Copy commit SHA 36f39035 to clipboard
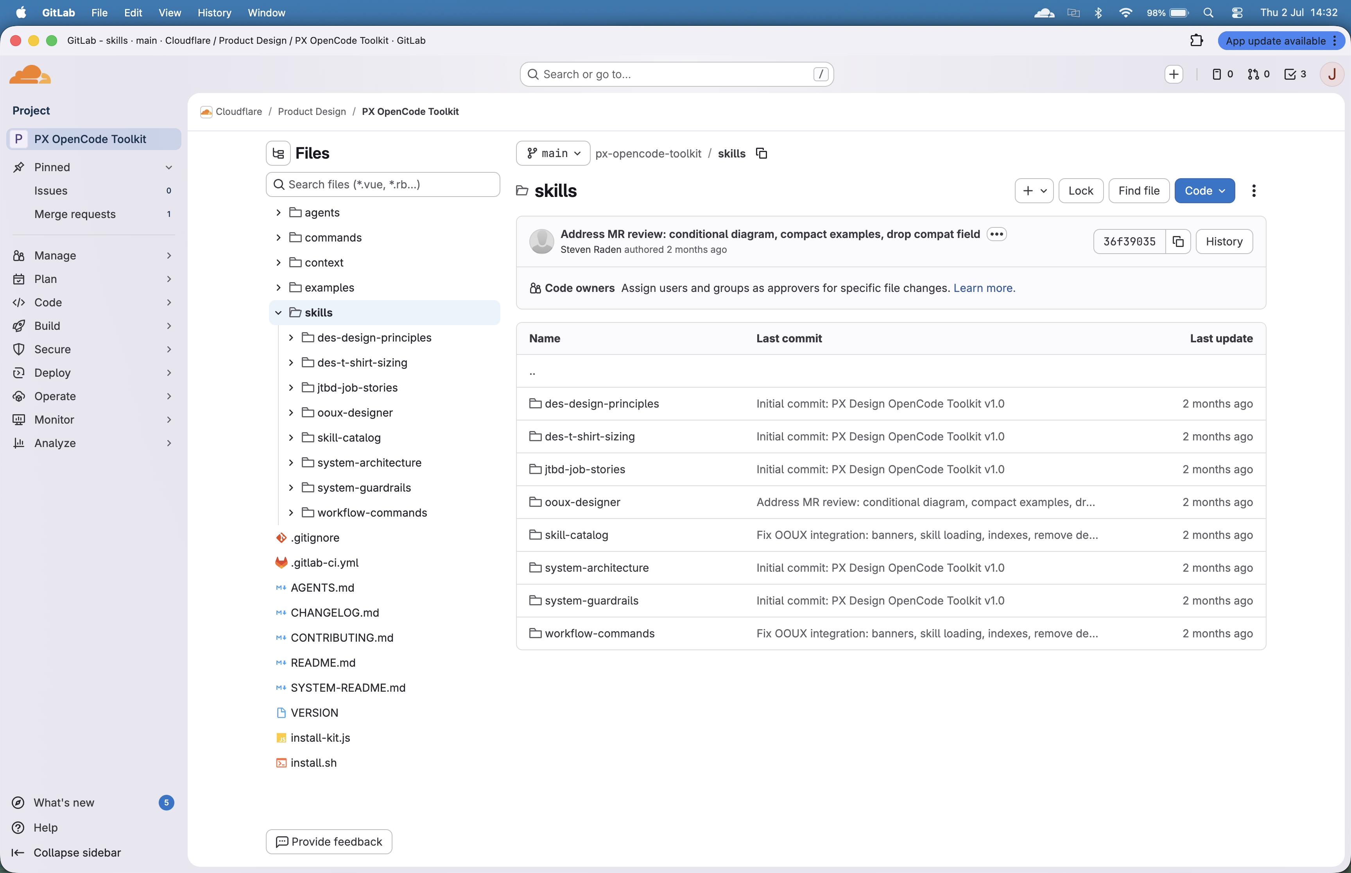This screenshot has width=1351, height=873. coord(1178,242)
